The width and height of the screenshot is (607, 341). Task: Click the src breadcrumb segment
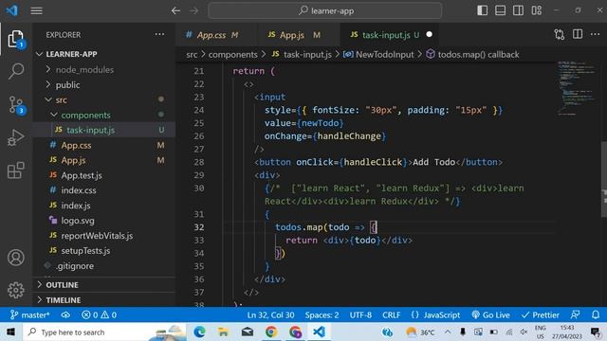click(x=192, y=55)
